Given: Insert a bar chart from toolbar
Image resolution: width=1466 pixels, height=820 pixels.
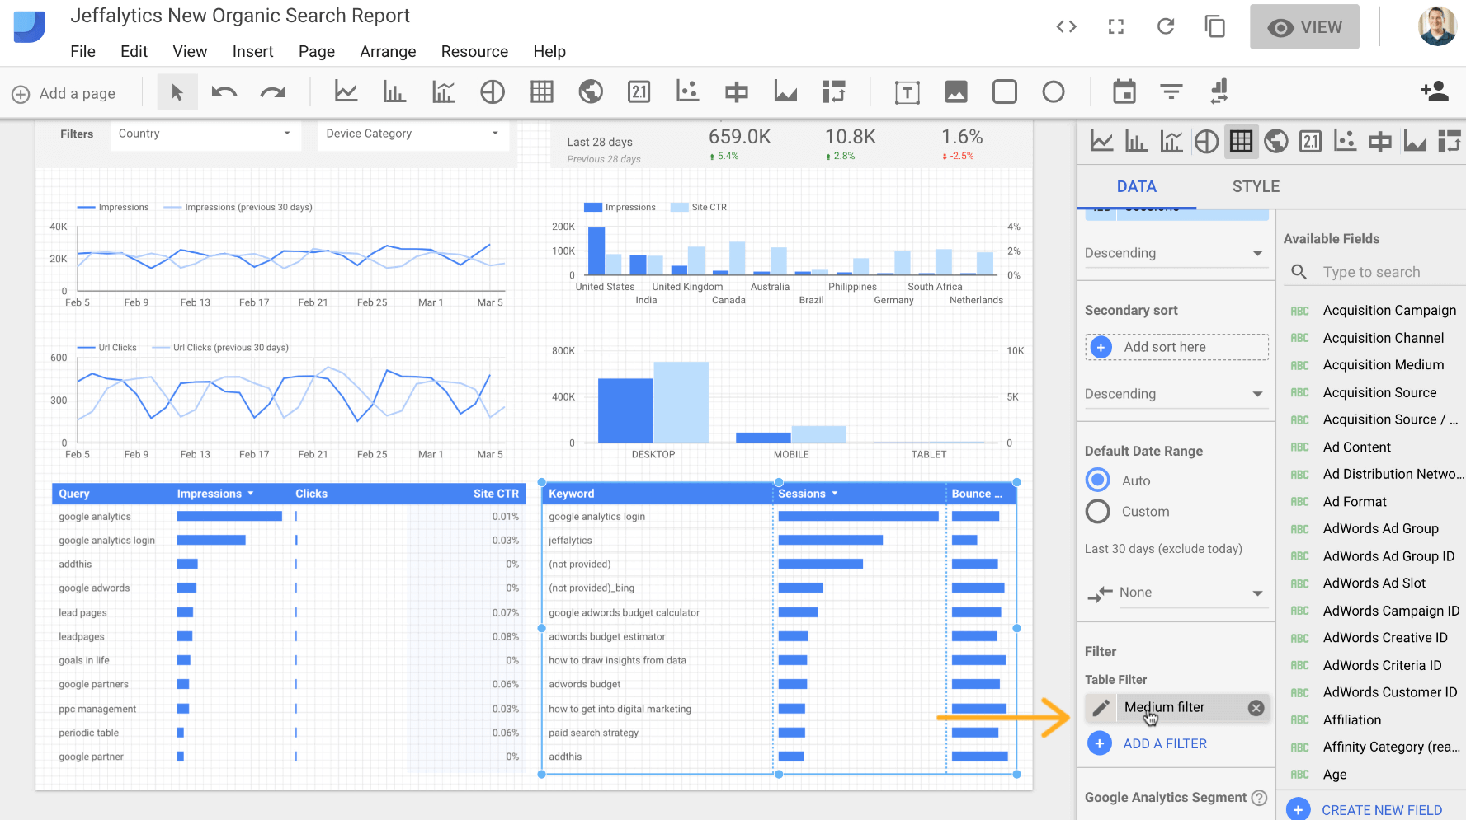Looking at the screenshot, I should (394, 91).
